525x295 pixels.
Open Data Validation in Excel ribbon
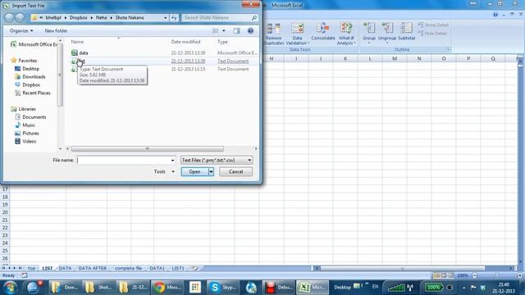(297, 34)
